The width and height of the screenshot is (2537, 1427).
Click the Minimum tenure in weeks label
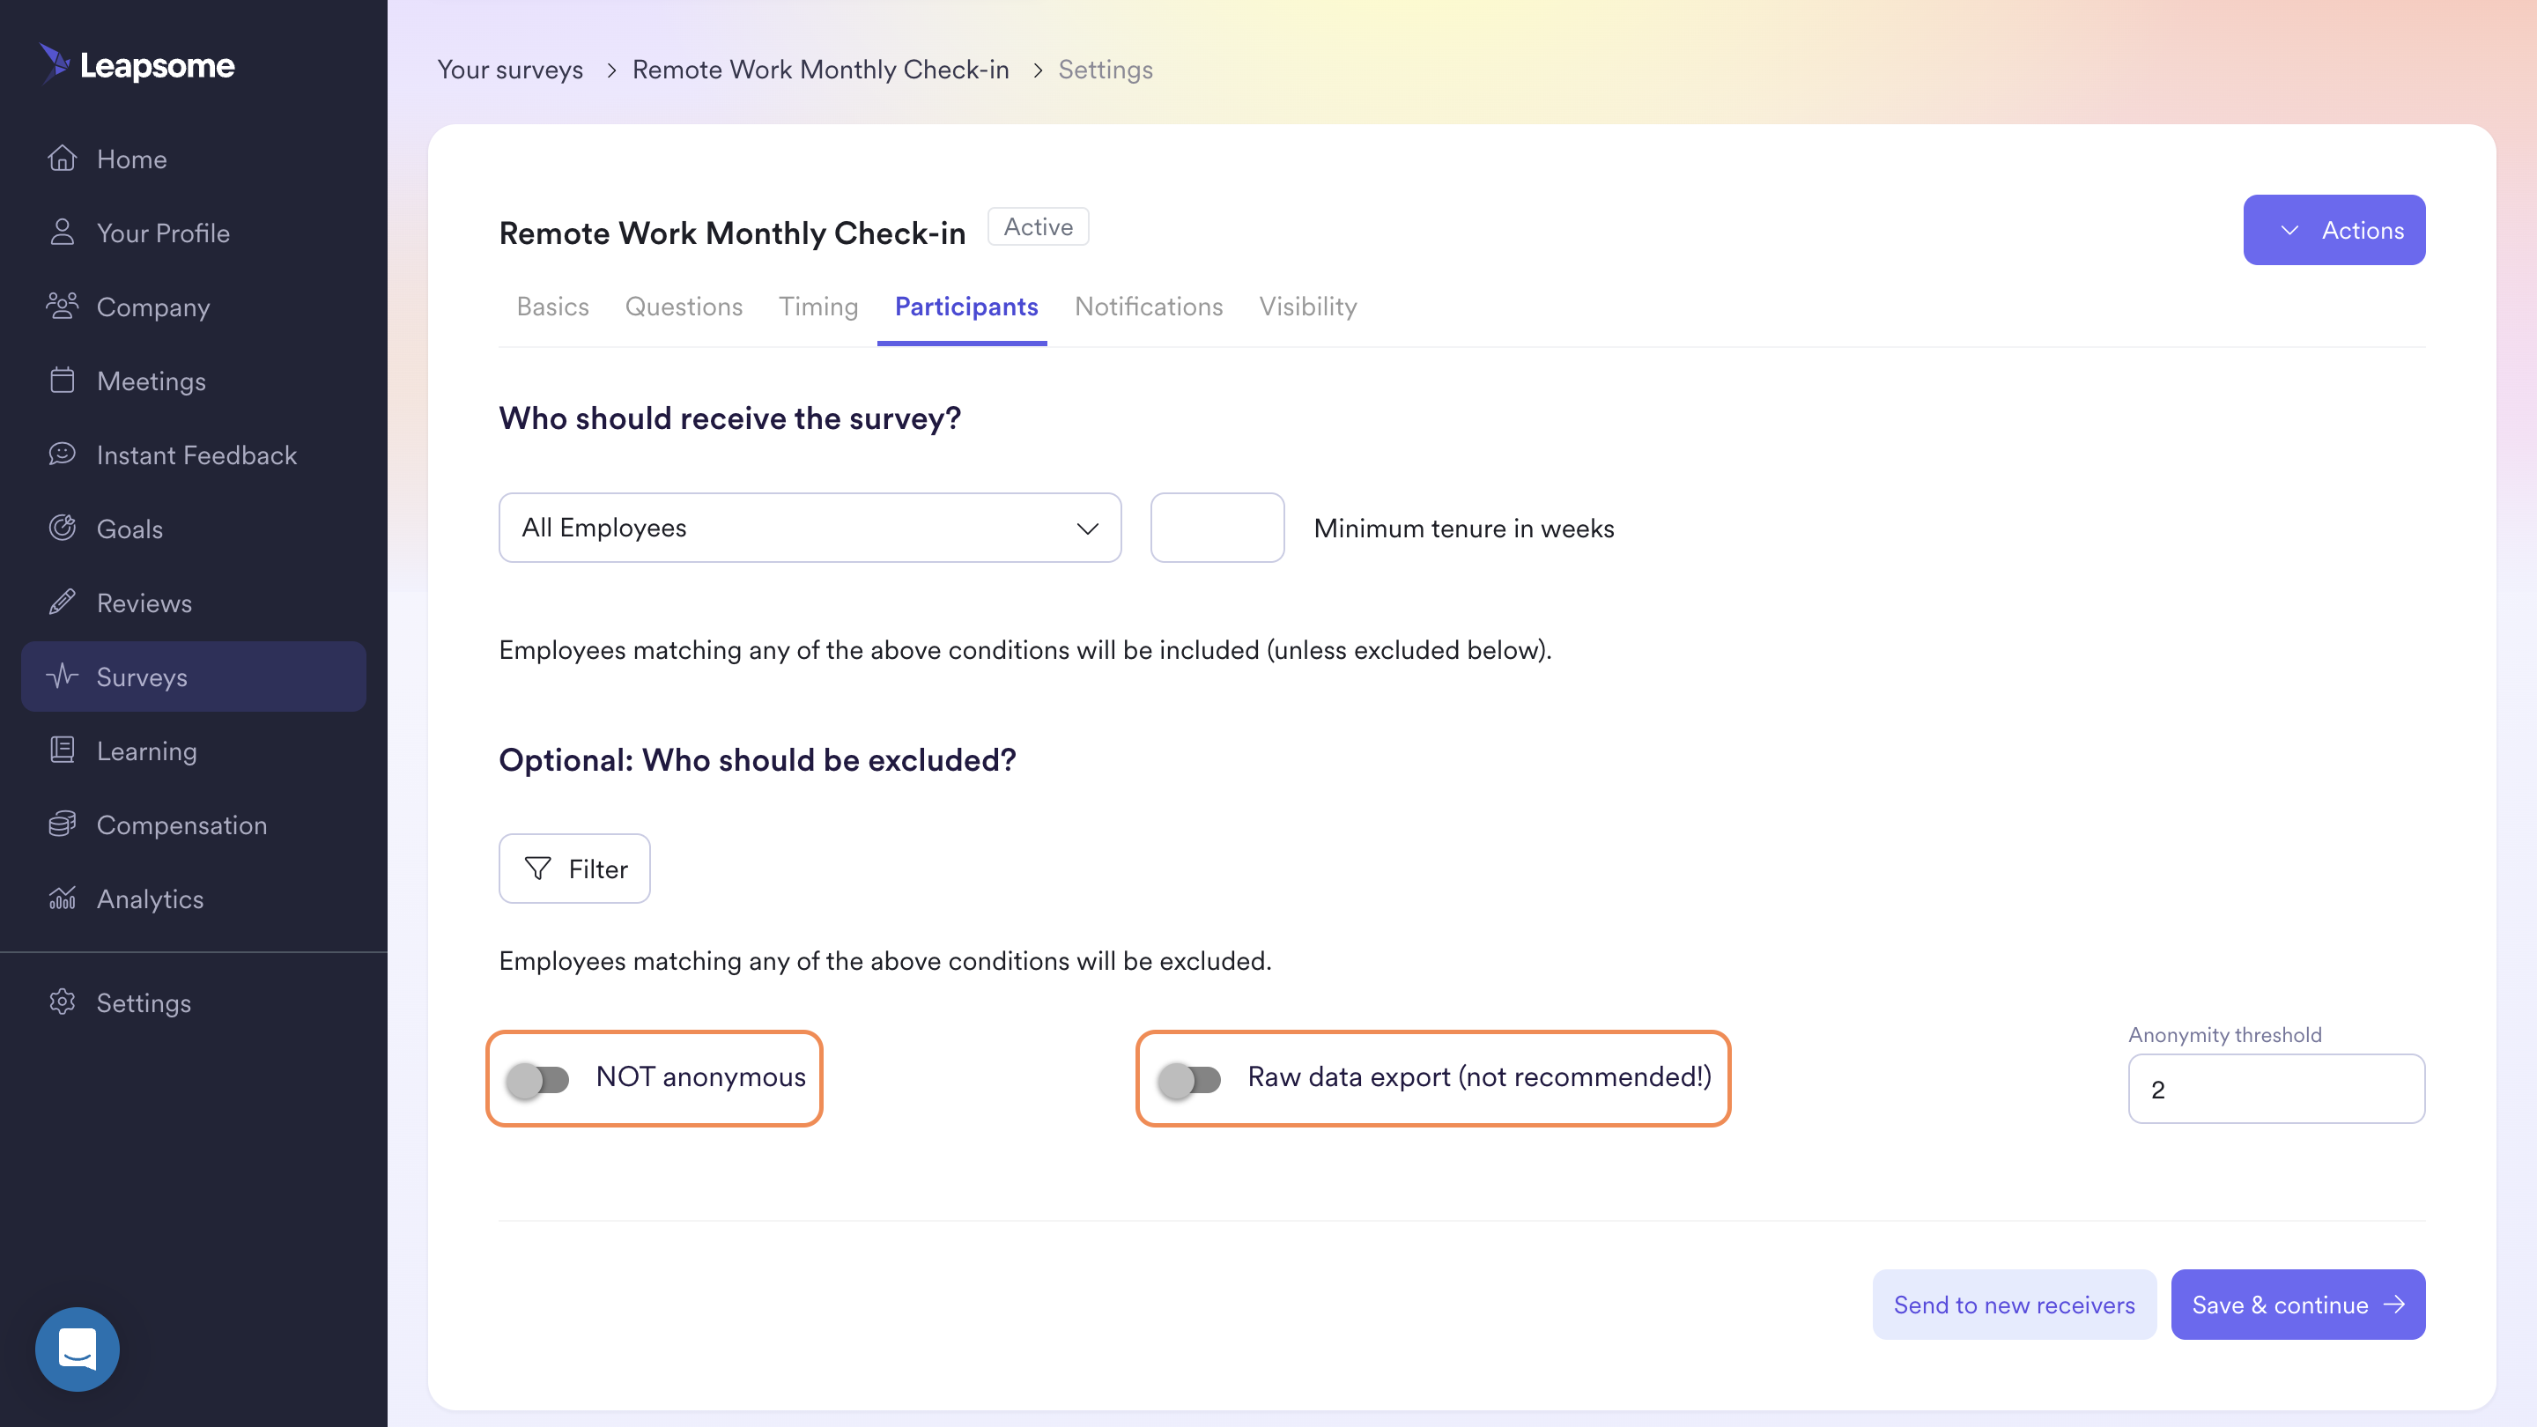coord(1463,529)
